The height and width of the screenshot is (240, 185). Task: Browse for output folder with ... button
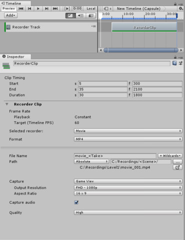(177, 161)
